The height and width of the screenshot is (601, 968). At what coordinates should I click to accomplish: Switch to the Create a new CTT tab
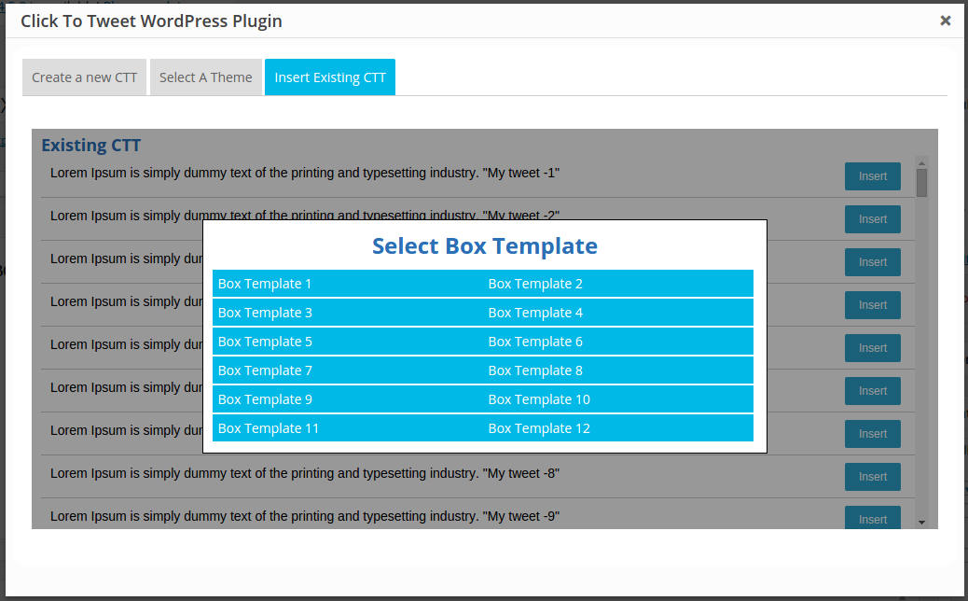84,77
